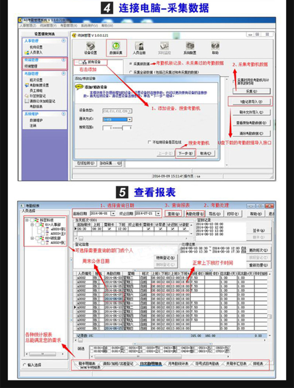Open the 实时监控 toolbar icon

pos(164,46)
